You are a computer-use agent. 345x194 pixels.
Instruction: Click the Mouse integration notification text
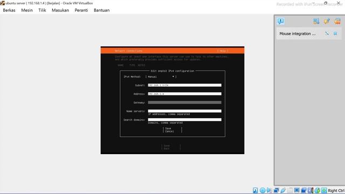coord(298,33)
